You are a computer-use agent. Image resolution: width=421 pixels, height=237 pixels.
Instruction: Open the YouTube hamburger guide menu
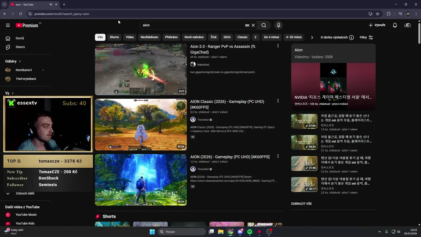coord(8,25)
